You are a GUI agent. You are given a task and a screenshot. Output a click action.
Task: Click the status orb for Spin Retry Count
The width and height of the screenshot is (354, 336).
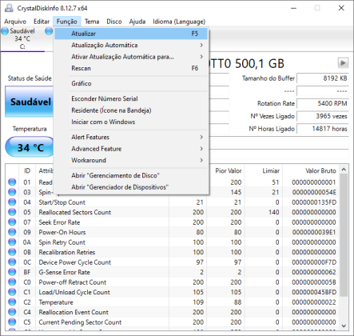12,242
